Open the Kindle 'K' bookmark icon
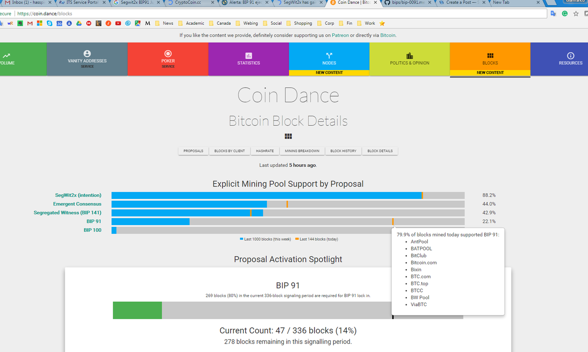The image size is (588, 352). (x=98, y=23)
